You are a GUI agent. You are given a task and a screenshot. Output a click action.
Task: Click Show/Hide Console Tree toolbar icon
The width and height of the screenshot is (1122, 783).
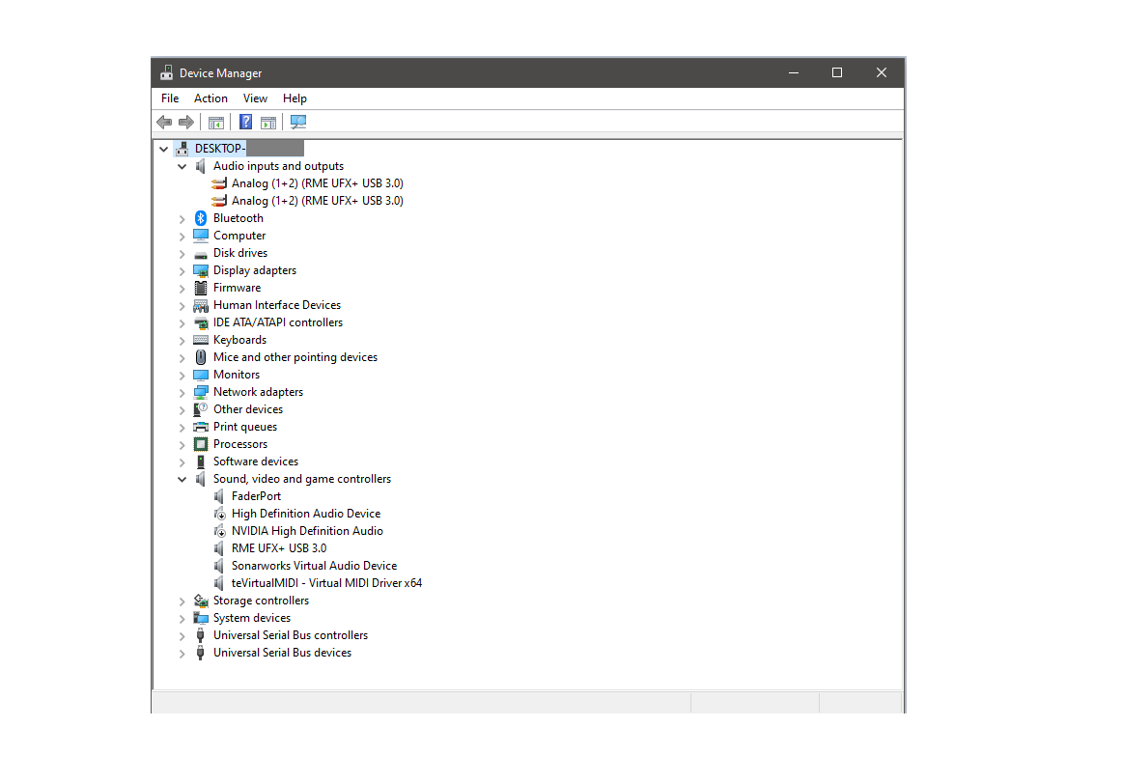(216, 123)
